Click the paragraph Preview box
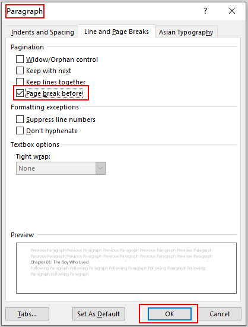Screen dimensions: 248x327 coord(126,268)
